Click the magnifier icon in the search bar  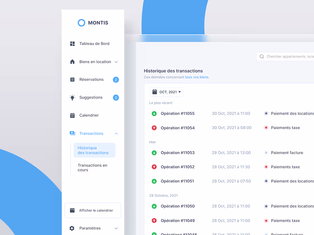tap(261, 56)
